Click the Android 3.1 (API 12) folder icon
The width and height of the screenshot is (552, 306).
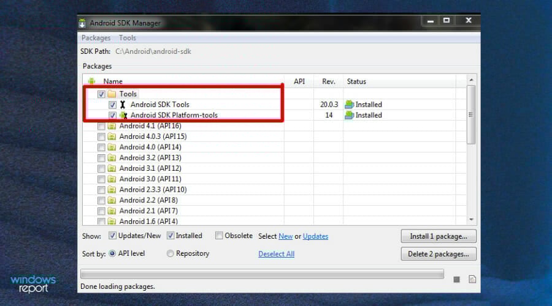coord(112,168)
